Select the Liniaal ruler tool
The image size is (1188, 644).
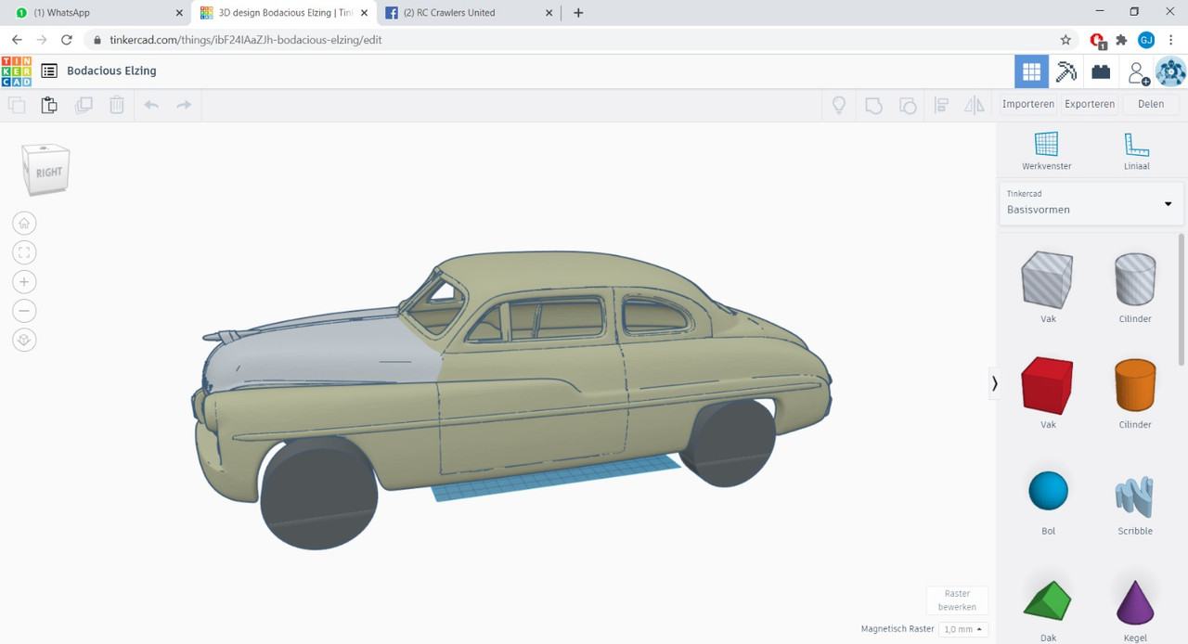(x=1136, y=151)
